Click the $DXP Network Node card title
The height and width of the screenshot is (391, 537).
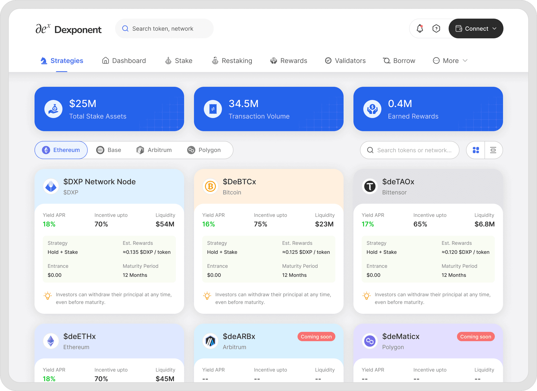pos(99,182)
